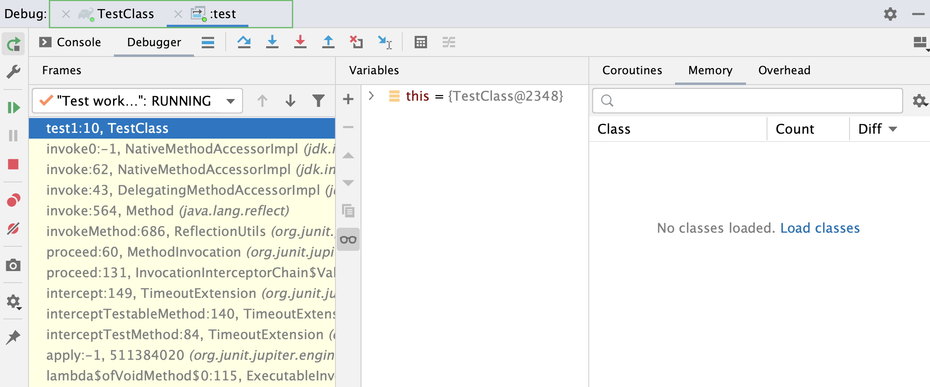Add a new watch with the plus button
Image resolution: width=930 pixels, height=387 pixels.
coord(348,99)
